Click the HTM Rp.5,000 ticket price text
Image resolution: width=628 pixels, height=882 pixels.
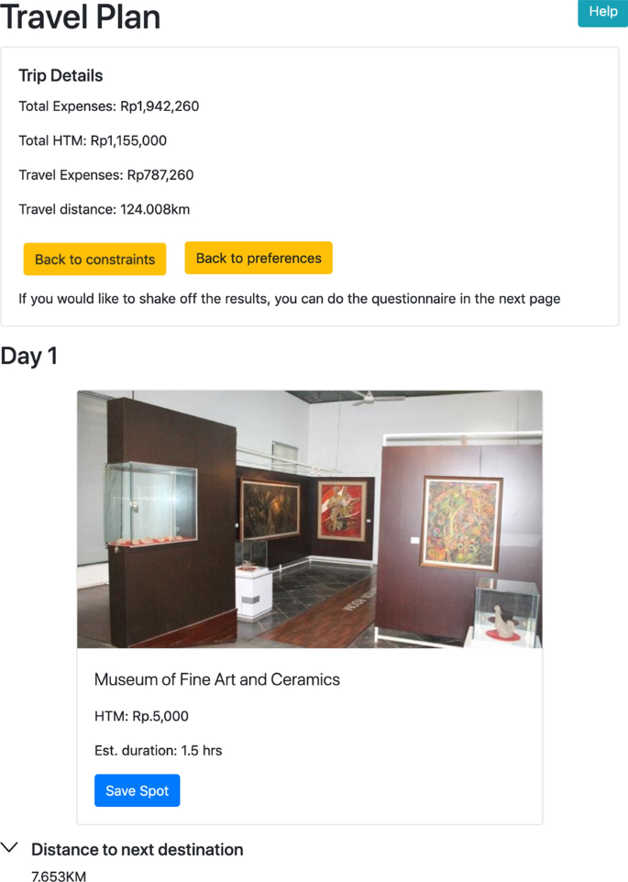141,716
